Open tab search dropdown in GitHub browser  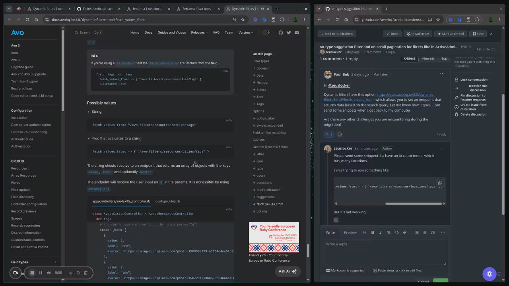click(x=319, y=9)
